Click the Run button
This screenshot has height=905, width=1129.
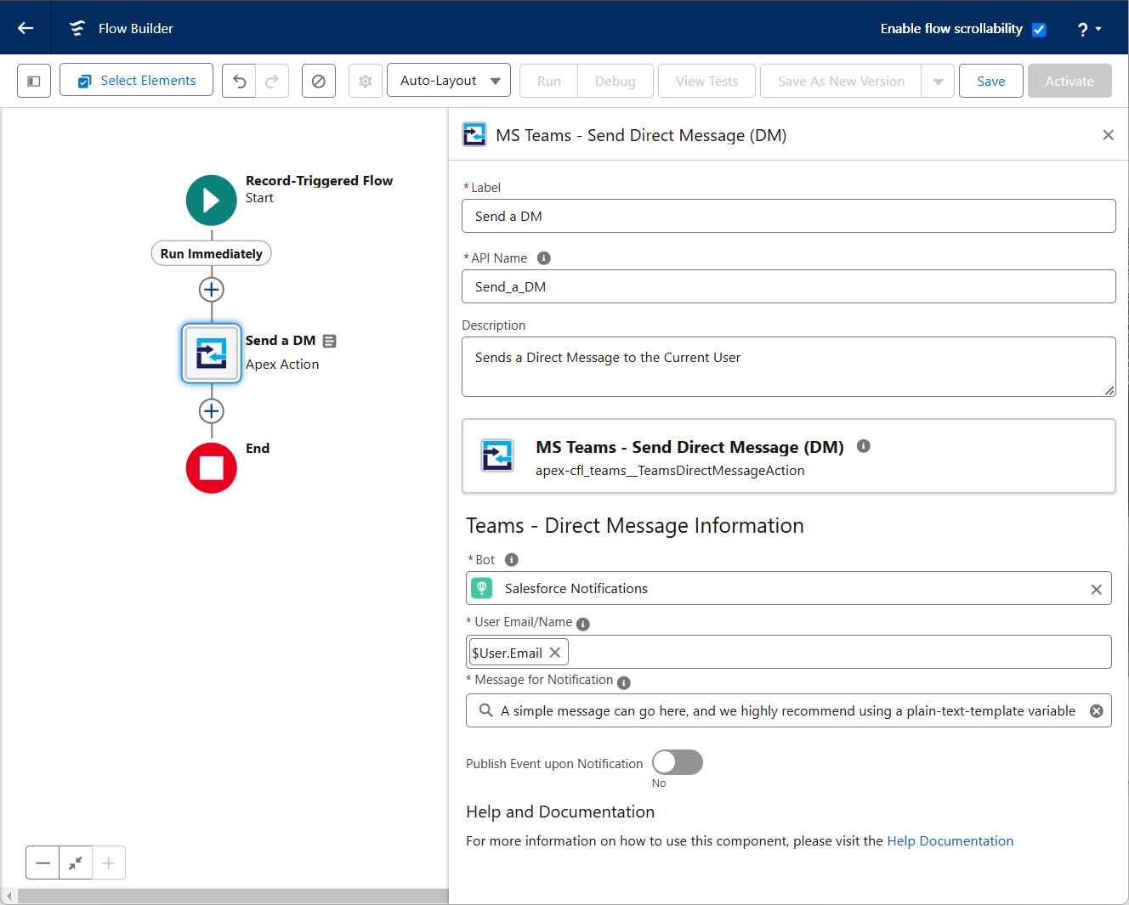(549, 82)
